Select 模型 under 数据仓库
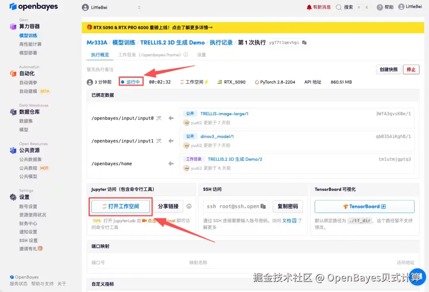The image size is (429, 292). [24, 130]
